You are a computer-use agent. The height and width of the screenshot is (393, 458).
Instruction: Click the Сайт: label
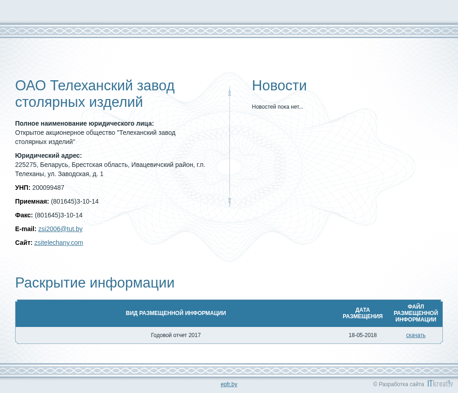(x=24, y=243)
